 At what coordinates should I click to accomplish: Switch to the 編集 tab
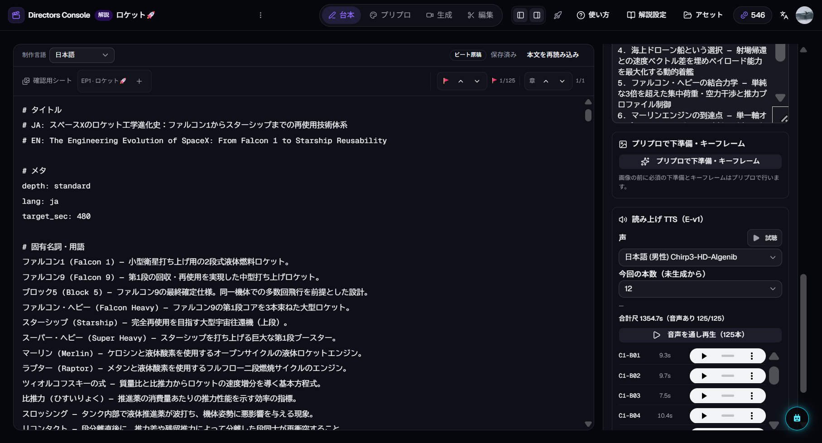pos(481,15)
